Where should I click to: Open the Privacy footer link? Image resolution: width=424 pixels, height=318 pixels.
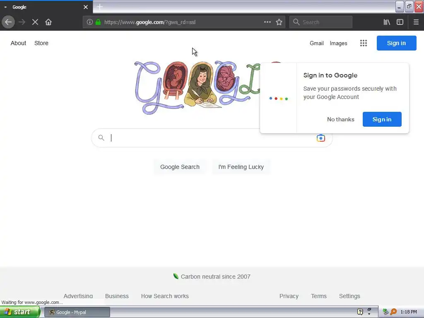pyautogui.click(x=289, y=296)
